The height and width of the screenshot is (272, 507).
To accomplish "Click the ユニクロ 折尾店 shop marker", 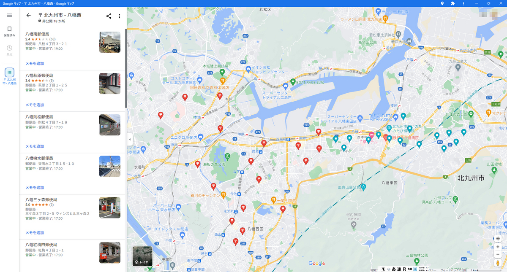I will pos(200,137).
